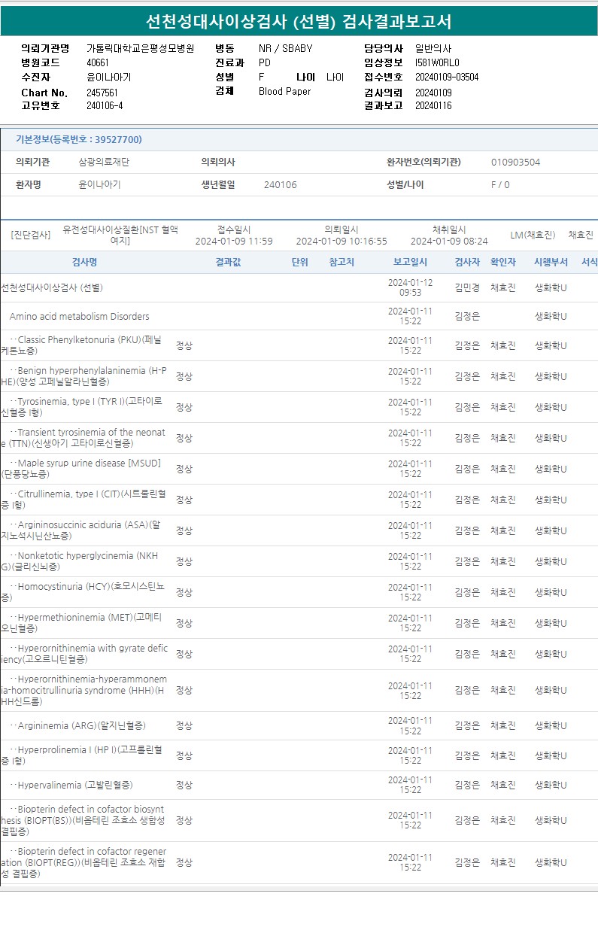Click the 확인자 column header
Image resolution: width=598 pixels, height=933 pixels.
pyautogui.click(x=503, y=262)
